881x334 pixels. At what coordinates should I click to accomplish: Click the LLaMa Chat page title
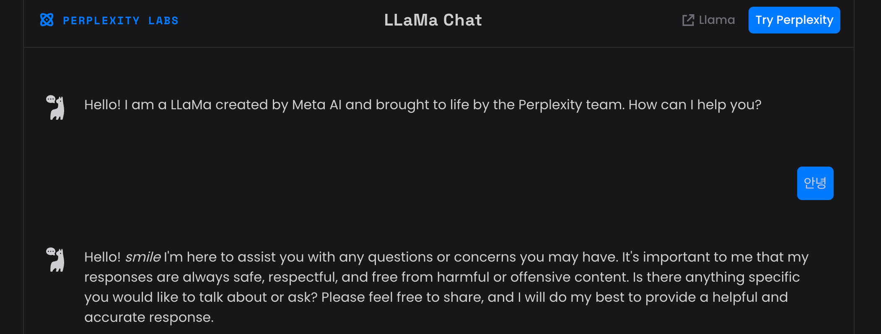(433, 20)
